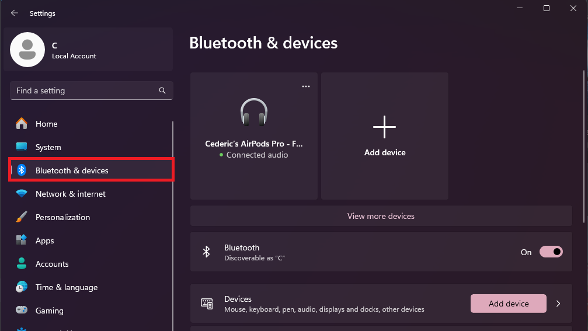Click the user profile avatar
The image size is (588, 331).
tap(27, 50)
